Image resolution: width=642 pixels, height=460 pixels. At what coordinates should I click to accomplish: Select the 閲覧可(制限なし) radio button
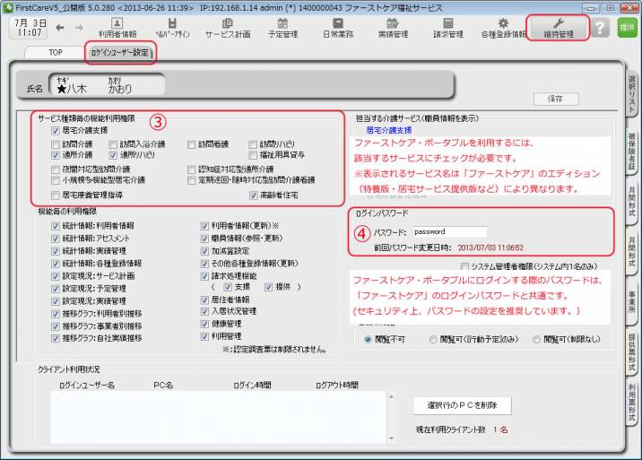[537, 340]
